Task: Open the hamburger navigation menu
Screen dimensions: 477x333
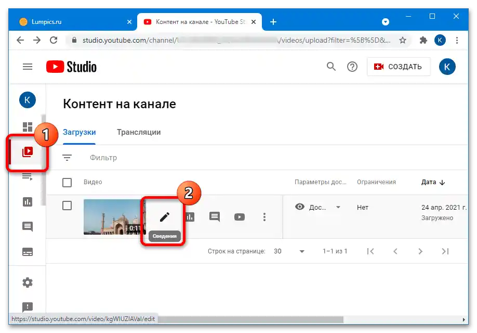Action: pos(28,67)
